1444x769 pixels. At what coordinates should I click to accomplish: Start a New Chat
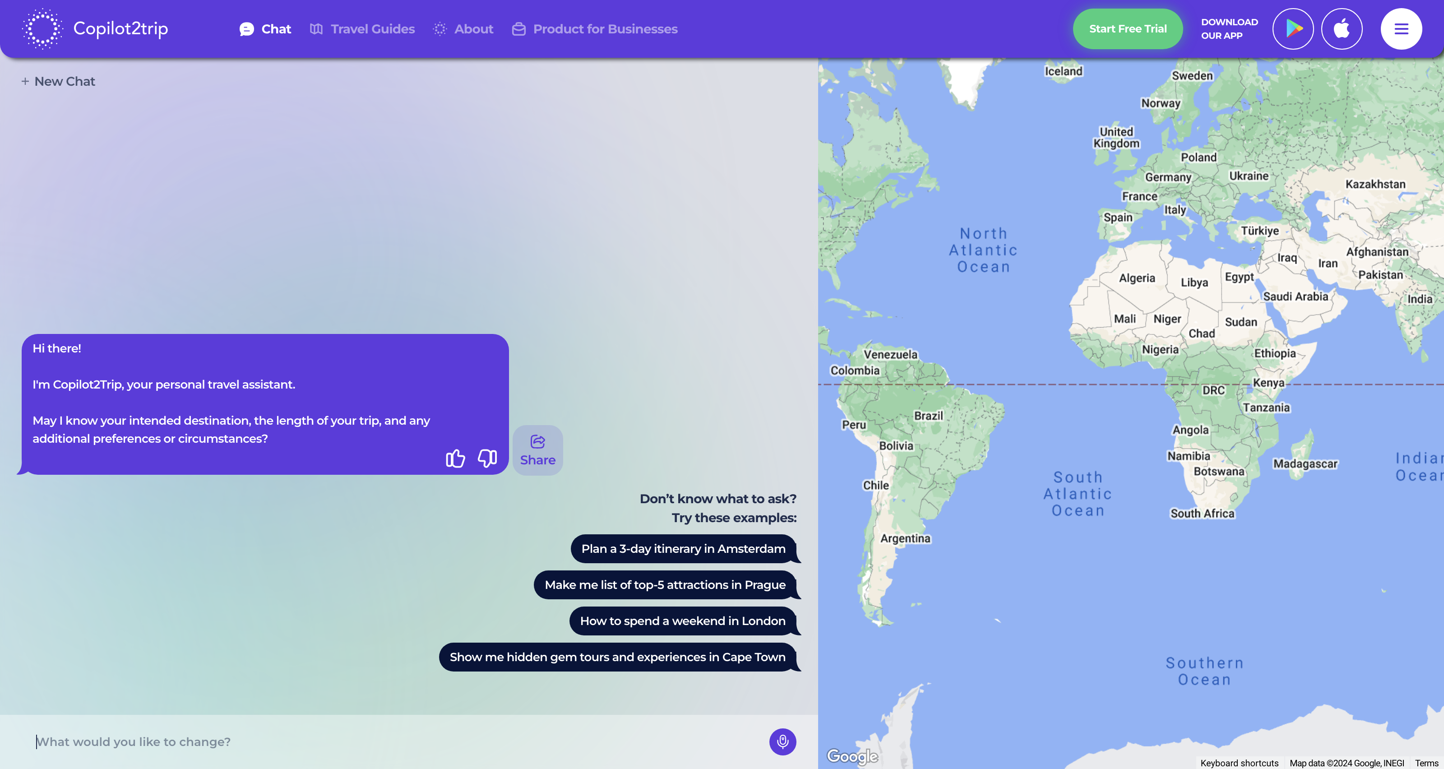(58, 81)
